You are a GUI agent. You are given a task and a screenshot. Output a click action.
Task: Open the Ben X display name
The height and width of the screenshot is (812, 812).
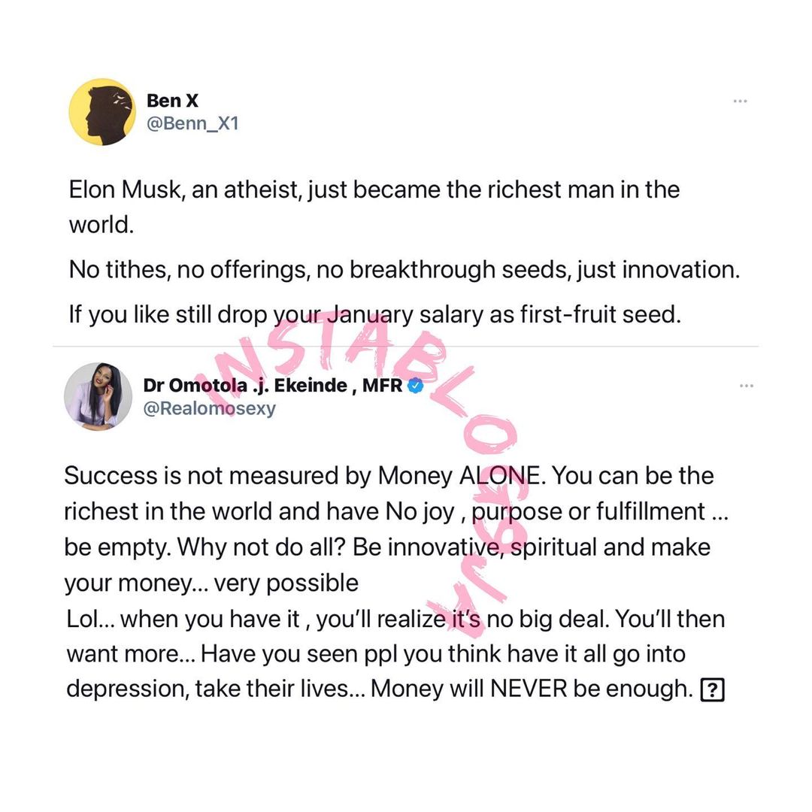(x=172, y=100)
